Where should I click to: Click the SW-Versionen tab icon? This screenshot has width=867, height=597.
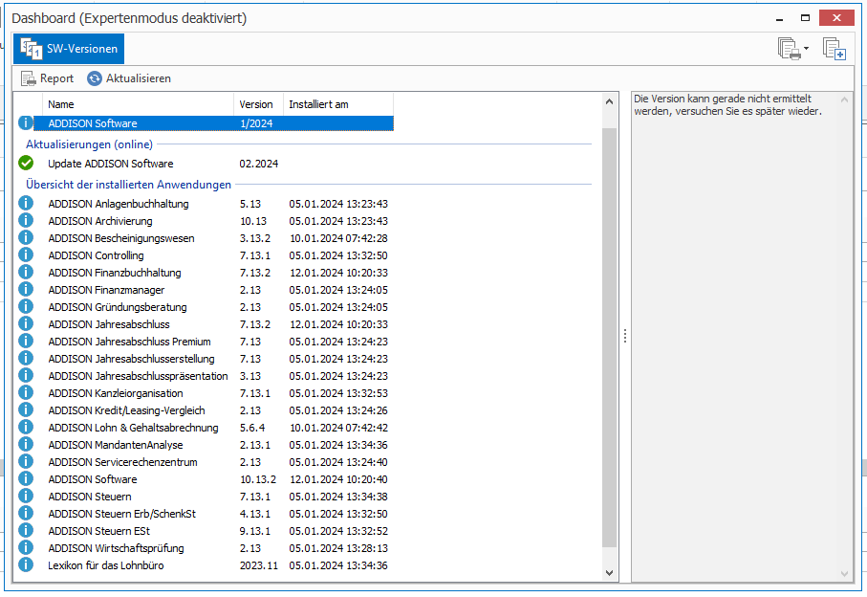(x=31, y=49)
